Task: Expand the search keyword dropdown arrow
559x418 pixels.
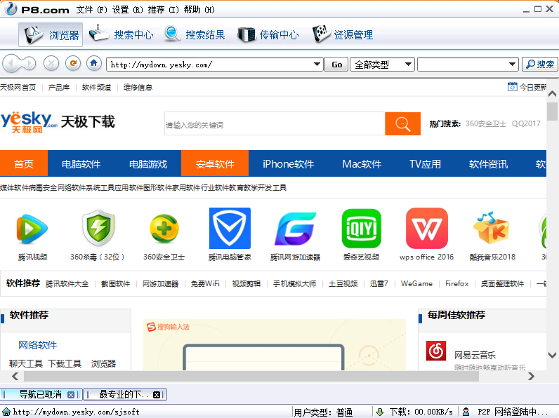Action: tap(512, 65)
